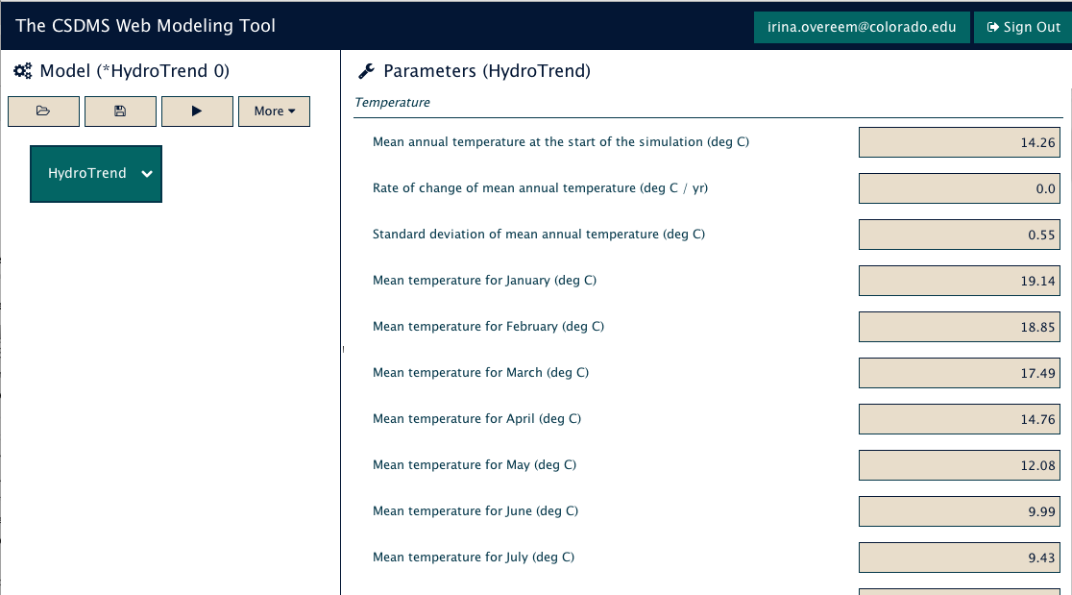Click The CSDMS Web Modeling Tool title
The width and height of the screenshot is (1072, 595).
(x=146, y=26)
